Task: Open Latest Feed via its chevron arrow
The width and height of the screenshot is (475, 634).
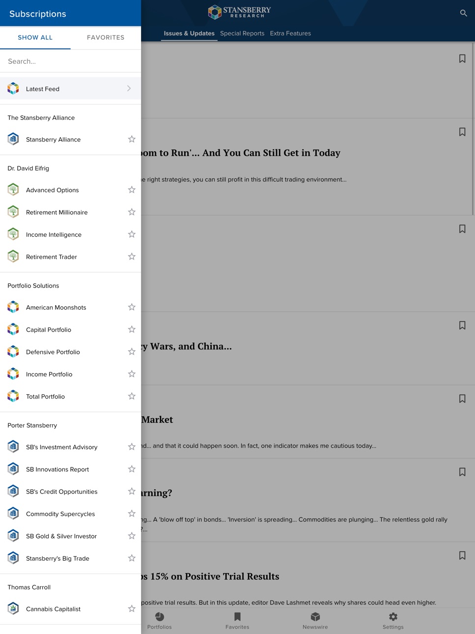Action: click(x=129, y=88)
